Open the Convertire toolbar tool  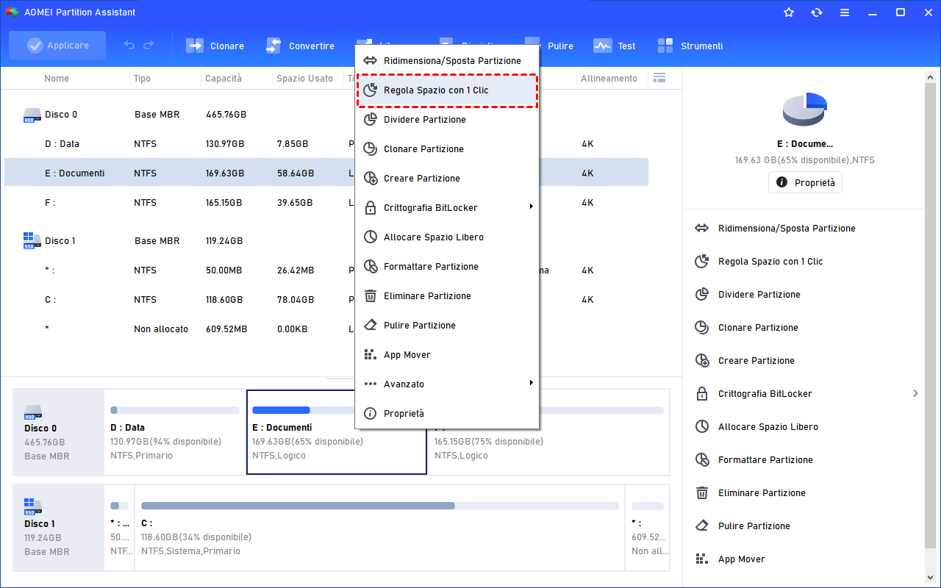(300, 46)
